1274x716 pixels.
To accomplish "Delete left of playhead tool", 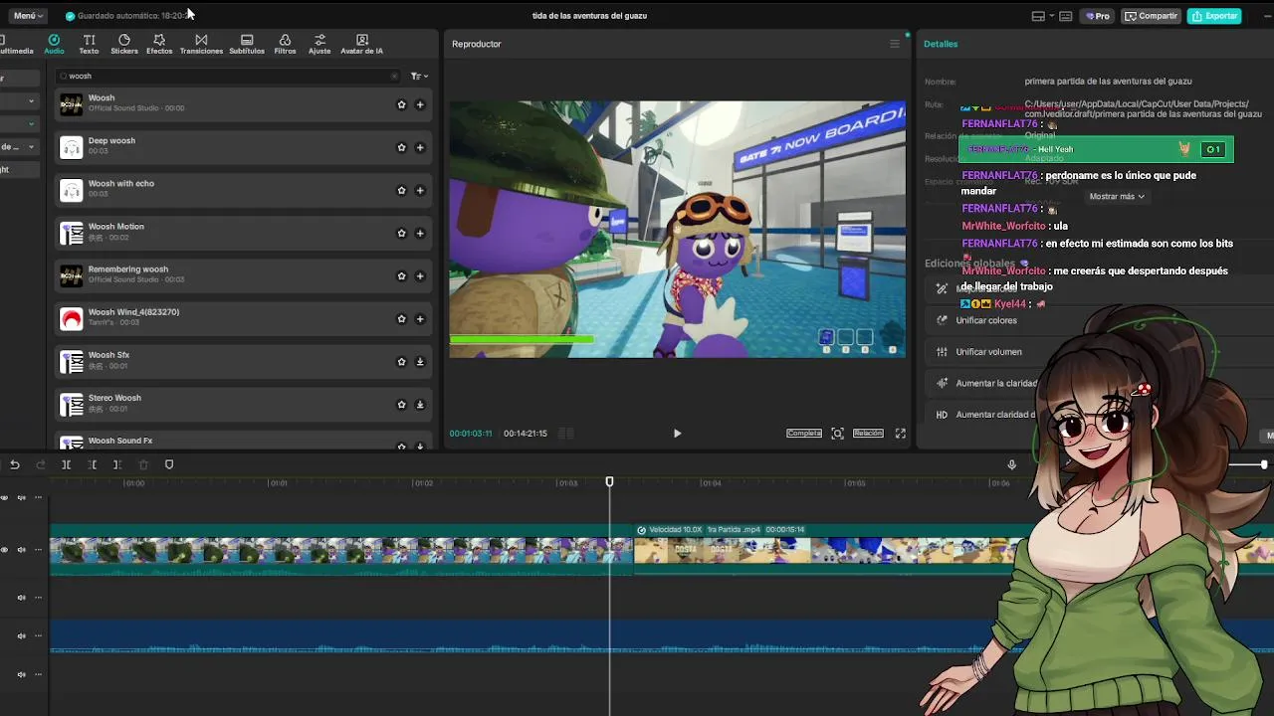I will tap(92, 464).
